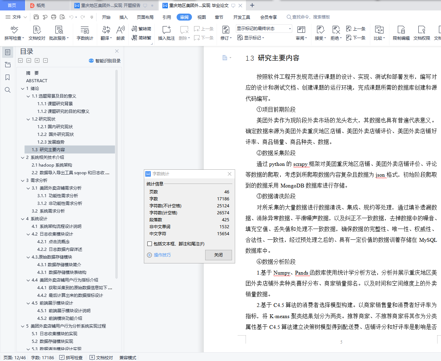Click 接受 to accept change

320,33
